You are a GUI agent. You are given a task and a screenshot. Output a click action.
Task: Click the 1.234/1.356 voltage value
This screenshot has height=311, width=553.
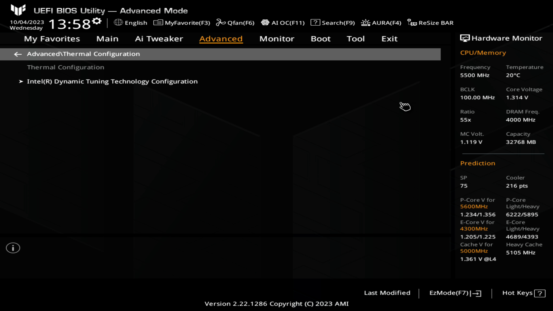click(478, 215)
